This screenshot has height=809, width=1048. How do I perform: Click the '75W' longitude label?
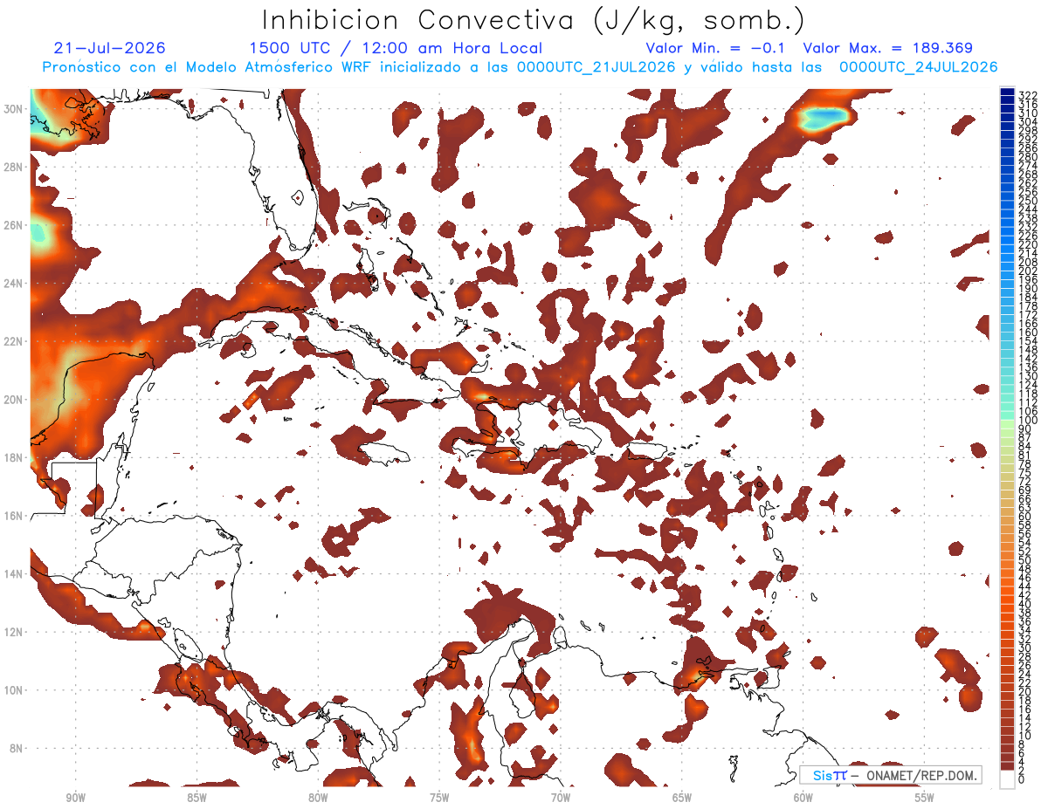(x=439, y=798)
